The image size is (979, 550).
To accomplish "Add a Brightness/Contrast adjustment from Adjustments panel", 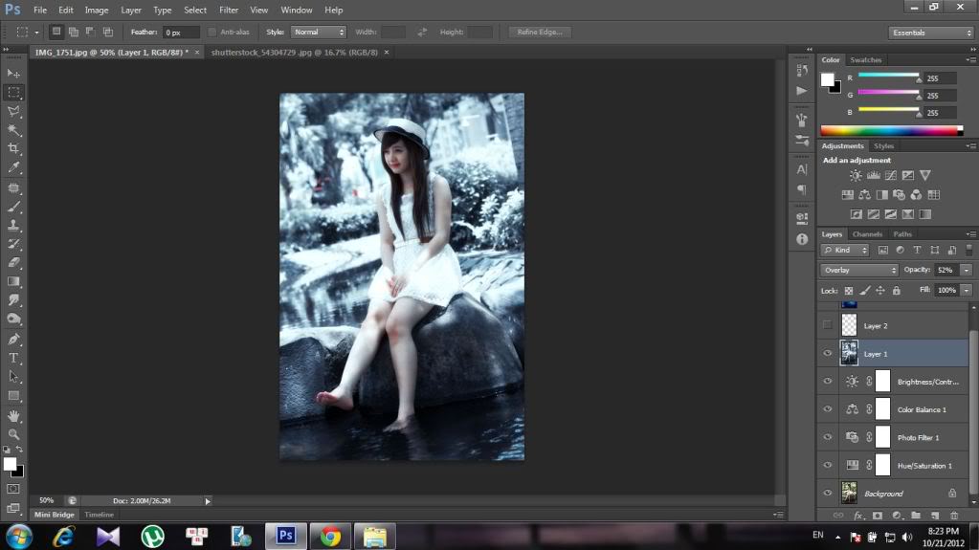I will click(x=856, y=175).
